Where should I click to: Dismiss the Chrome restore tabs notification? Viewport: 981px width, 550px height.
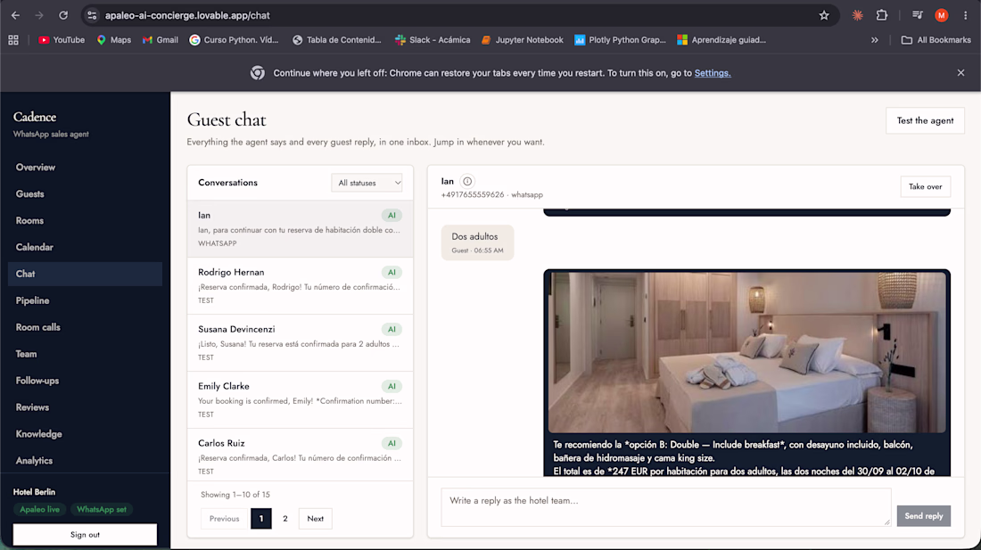pos(961,73)
